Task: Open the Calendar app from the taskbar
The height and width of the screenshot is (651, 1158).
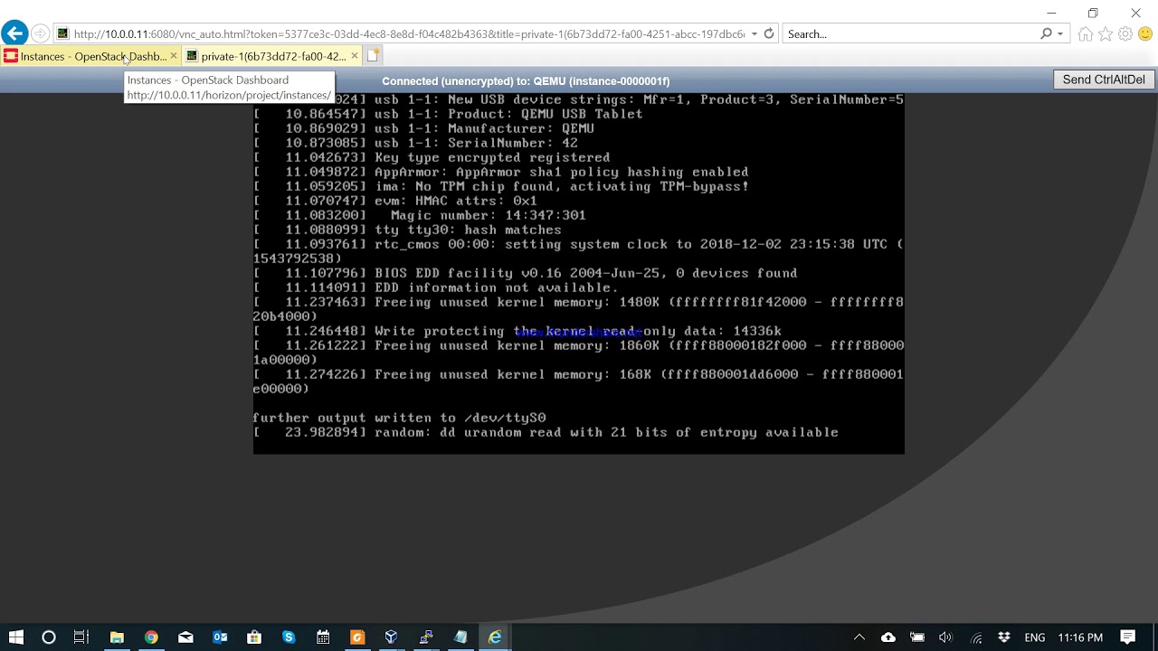Action: 323,637
